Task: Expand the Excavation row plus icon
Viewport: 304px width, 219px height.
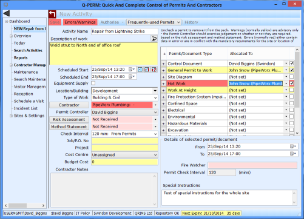Action: pyautogui.click(x=163, y=130)
